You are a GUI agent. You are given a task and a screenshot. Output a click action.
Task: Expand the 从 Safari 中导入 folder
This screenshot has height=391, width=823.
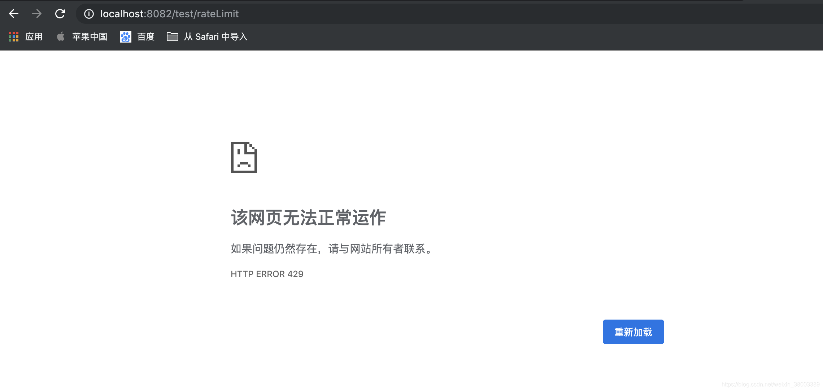[215, 36]
